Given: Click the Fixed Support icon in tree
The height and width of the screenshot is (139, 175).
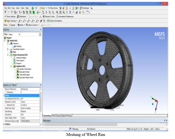Looking at the screenshot, I should point(14,60).
